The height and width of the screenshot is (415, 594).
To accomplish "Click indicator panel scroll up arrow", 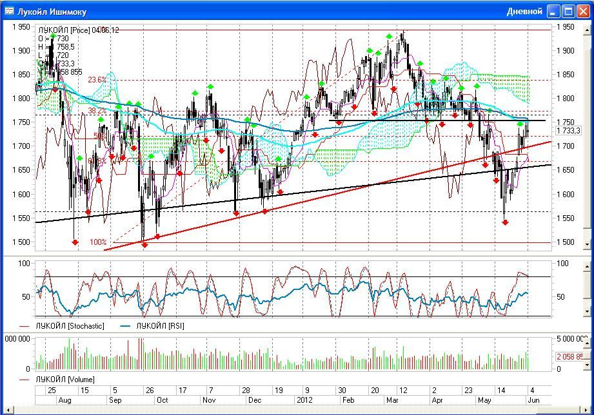I will (588, 265).
